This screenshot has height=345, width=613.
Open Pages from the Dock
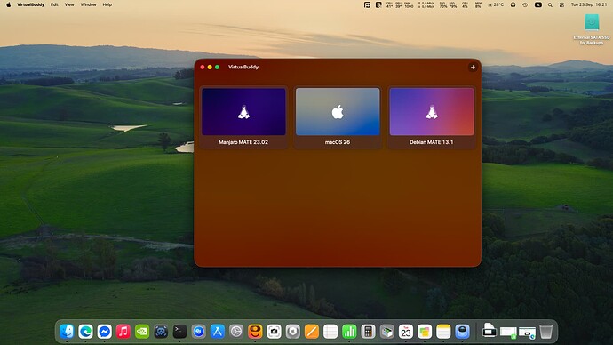point(312,332)
